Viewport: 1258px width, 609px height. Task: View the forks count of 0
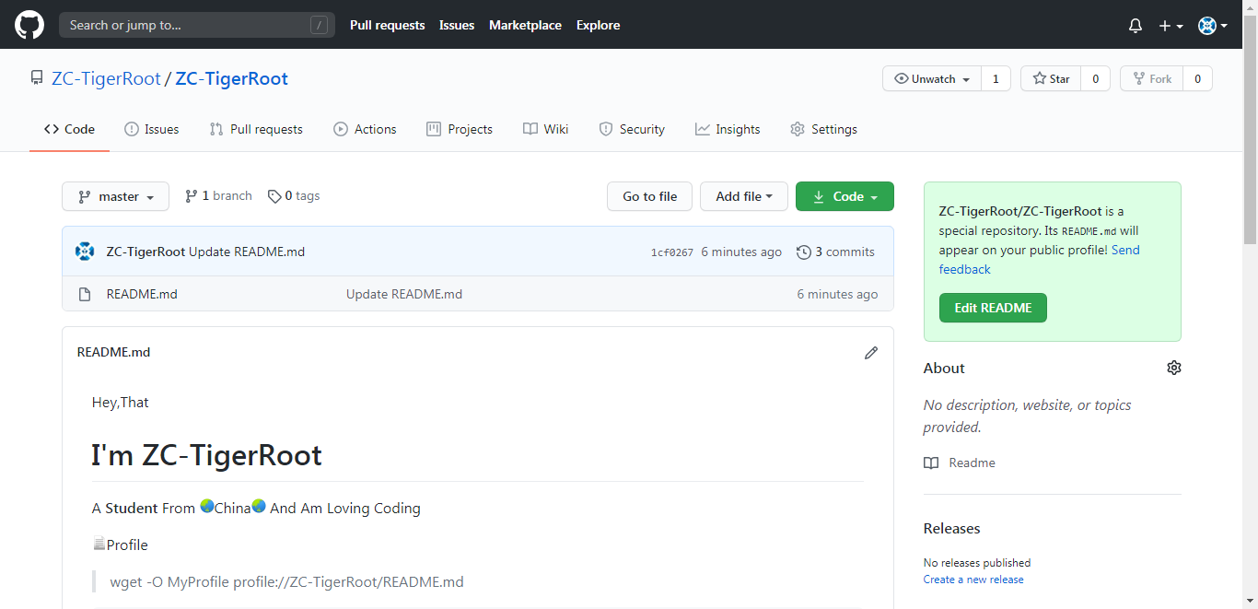1197,79
